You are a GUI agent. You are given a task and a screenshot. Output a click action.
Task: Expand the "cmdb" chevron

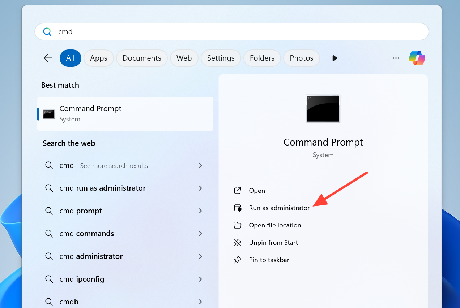(200, 302)
